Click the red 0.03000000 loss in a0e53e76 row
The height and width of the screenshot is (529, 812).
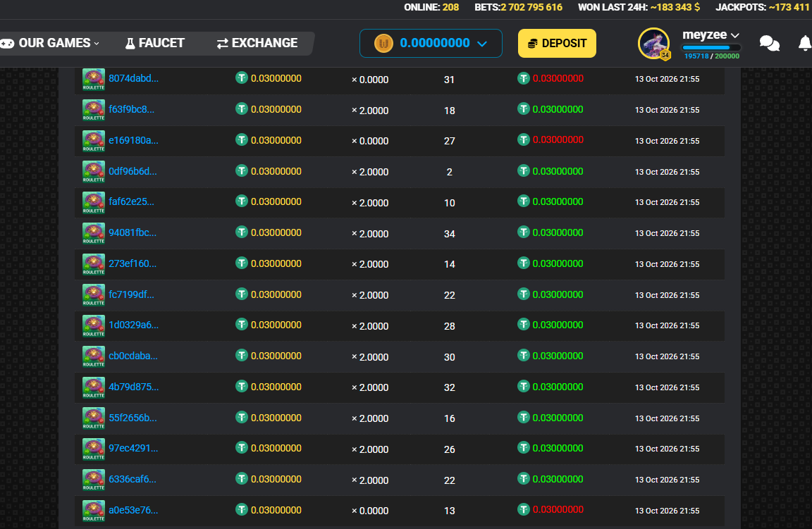558,510
